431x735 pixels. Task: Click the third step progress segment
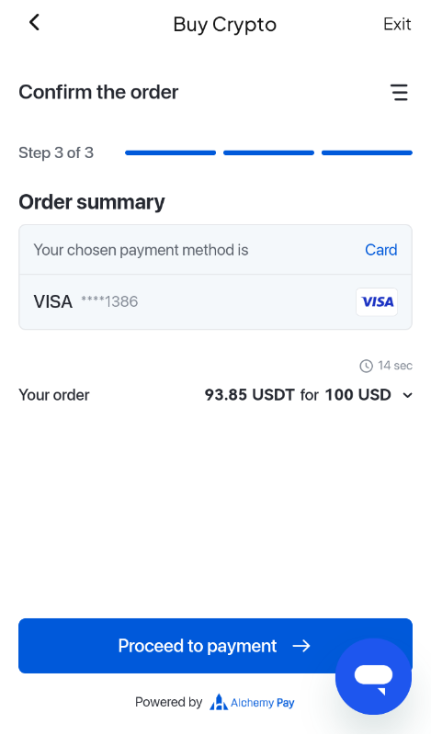click(x=367, y=153)
